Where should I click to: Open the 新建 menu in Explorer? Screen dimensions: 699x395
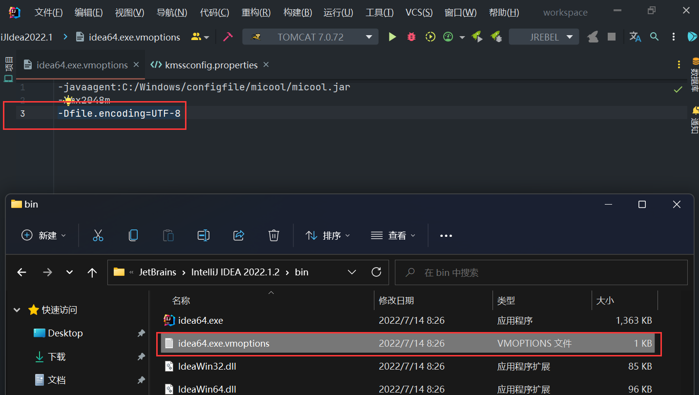(43, 235)
